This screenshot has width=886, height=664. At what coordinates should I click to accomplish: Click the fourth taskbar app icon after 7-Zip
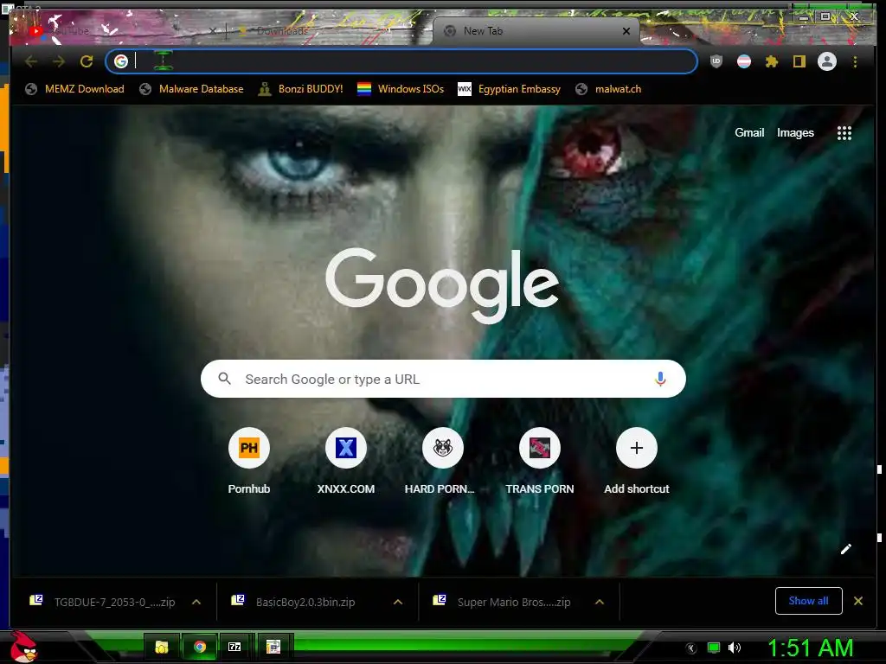[x=273, y=647]
